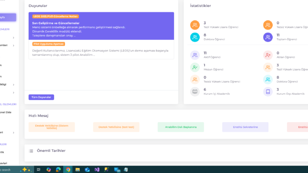Click 'Hızlı Mesaj' heading
308x173 pixels.
[38, 116]
